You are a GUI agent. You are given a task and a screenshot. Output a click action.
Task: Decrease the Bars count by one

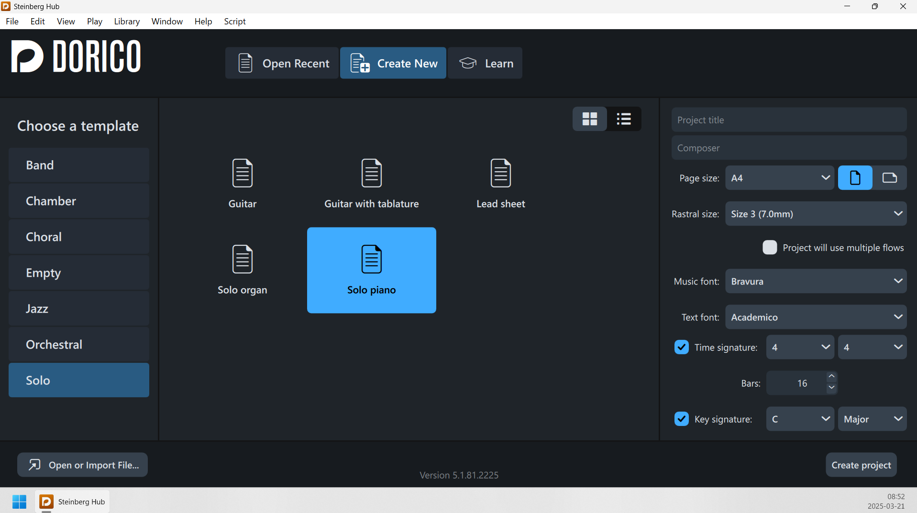pos(832,388)
